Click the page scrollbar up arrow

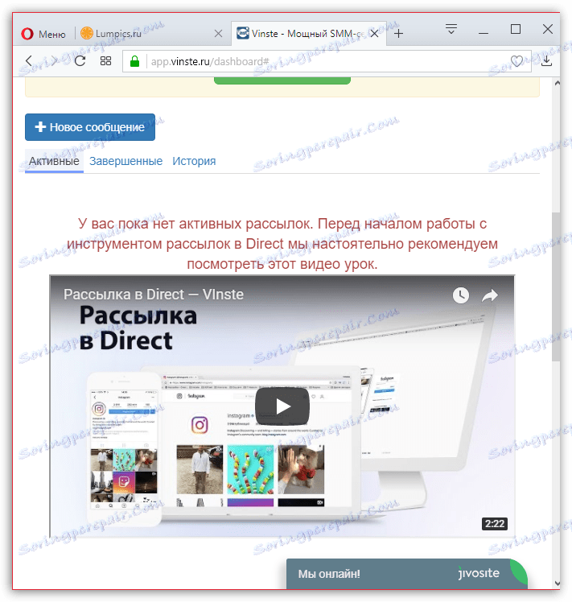tap(557, 83)
